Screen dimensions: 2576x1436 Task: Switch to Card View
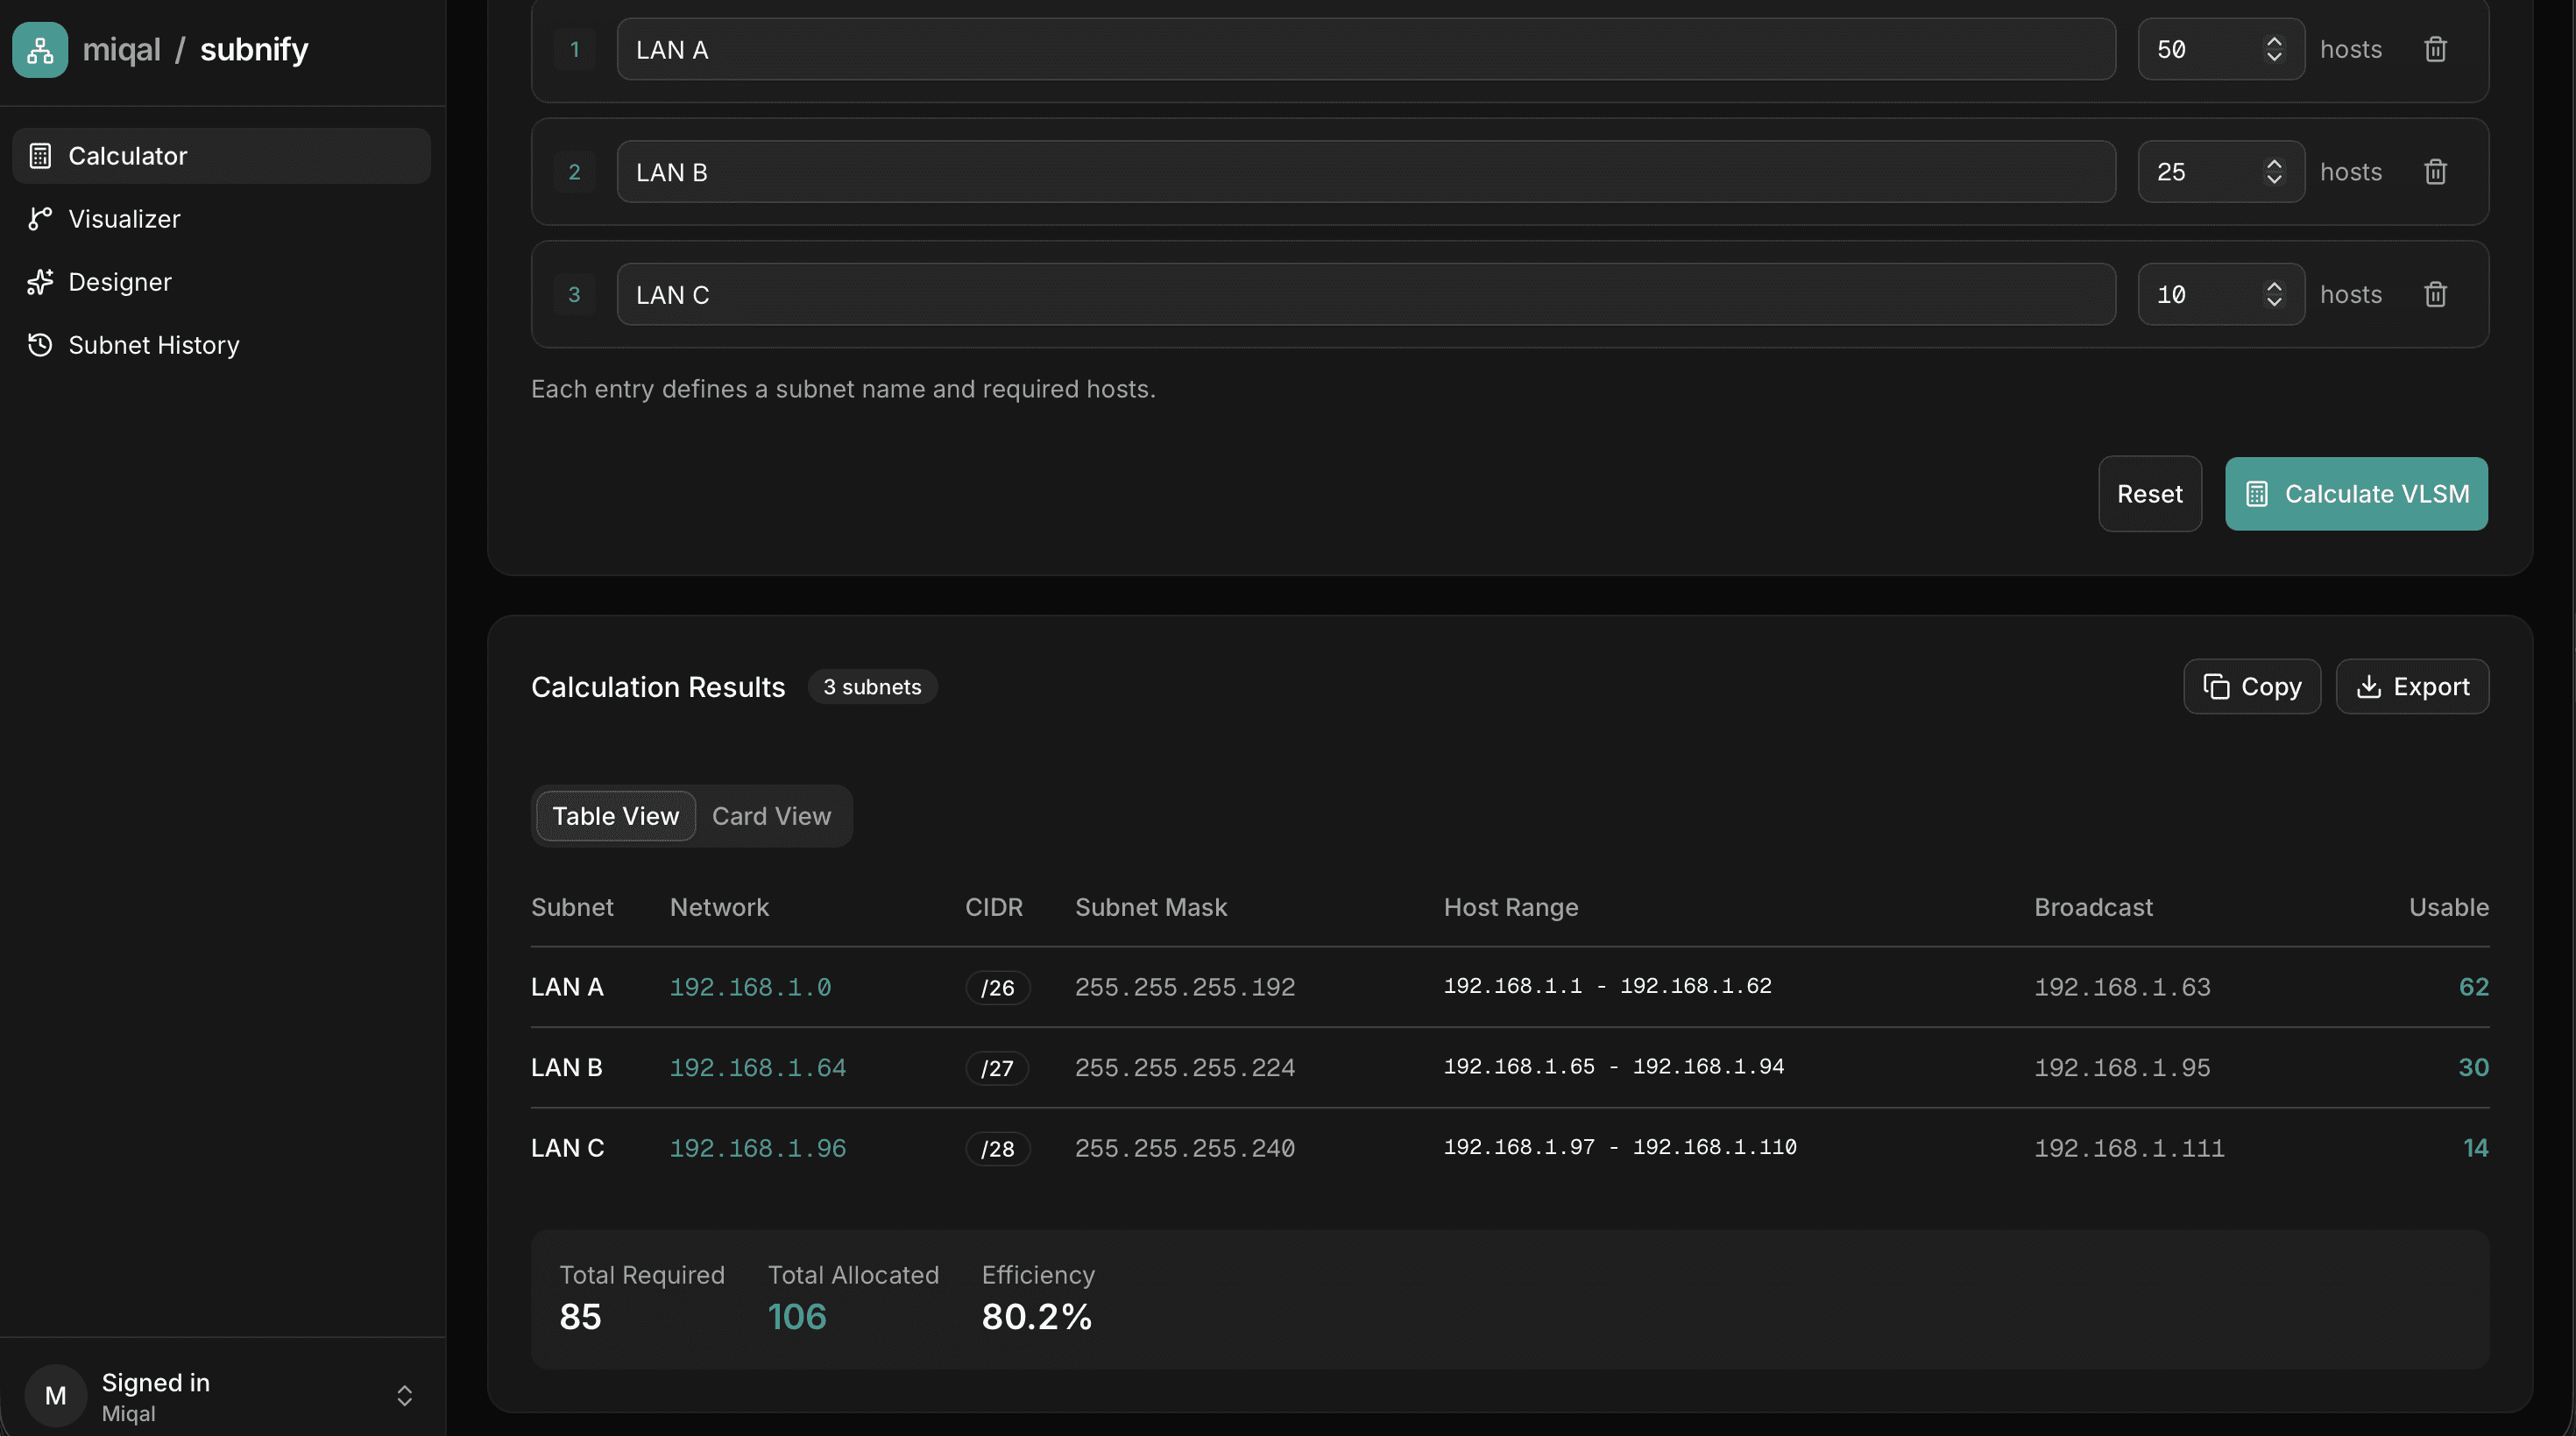[771, 816]
